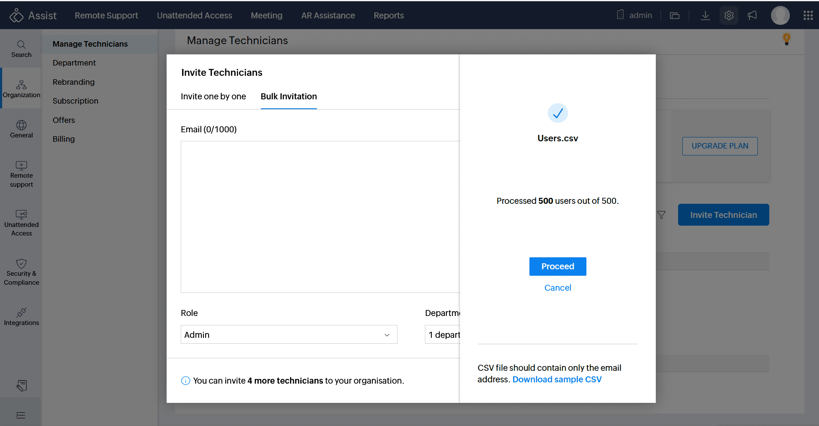This screenshot has height=426, width=819.
Task: Click the Search icon in sidebar
Action: tap(21, 45)
